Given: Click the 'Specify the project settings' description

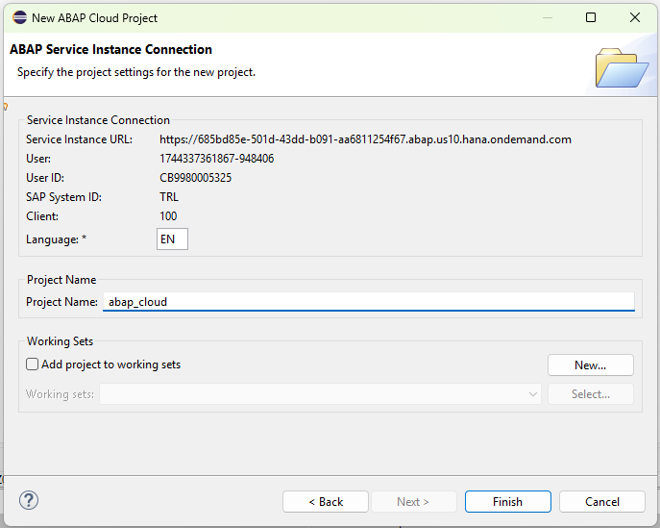Looking at the screenshot, I should (x=136, y=72).
